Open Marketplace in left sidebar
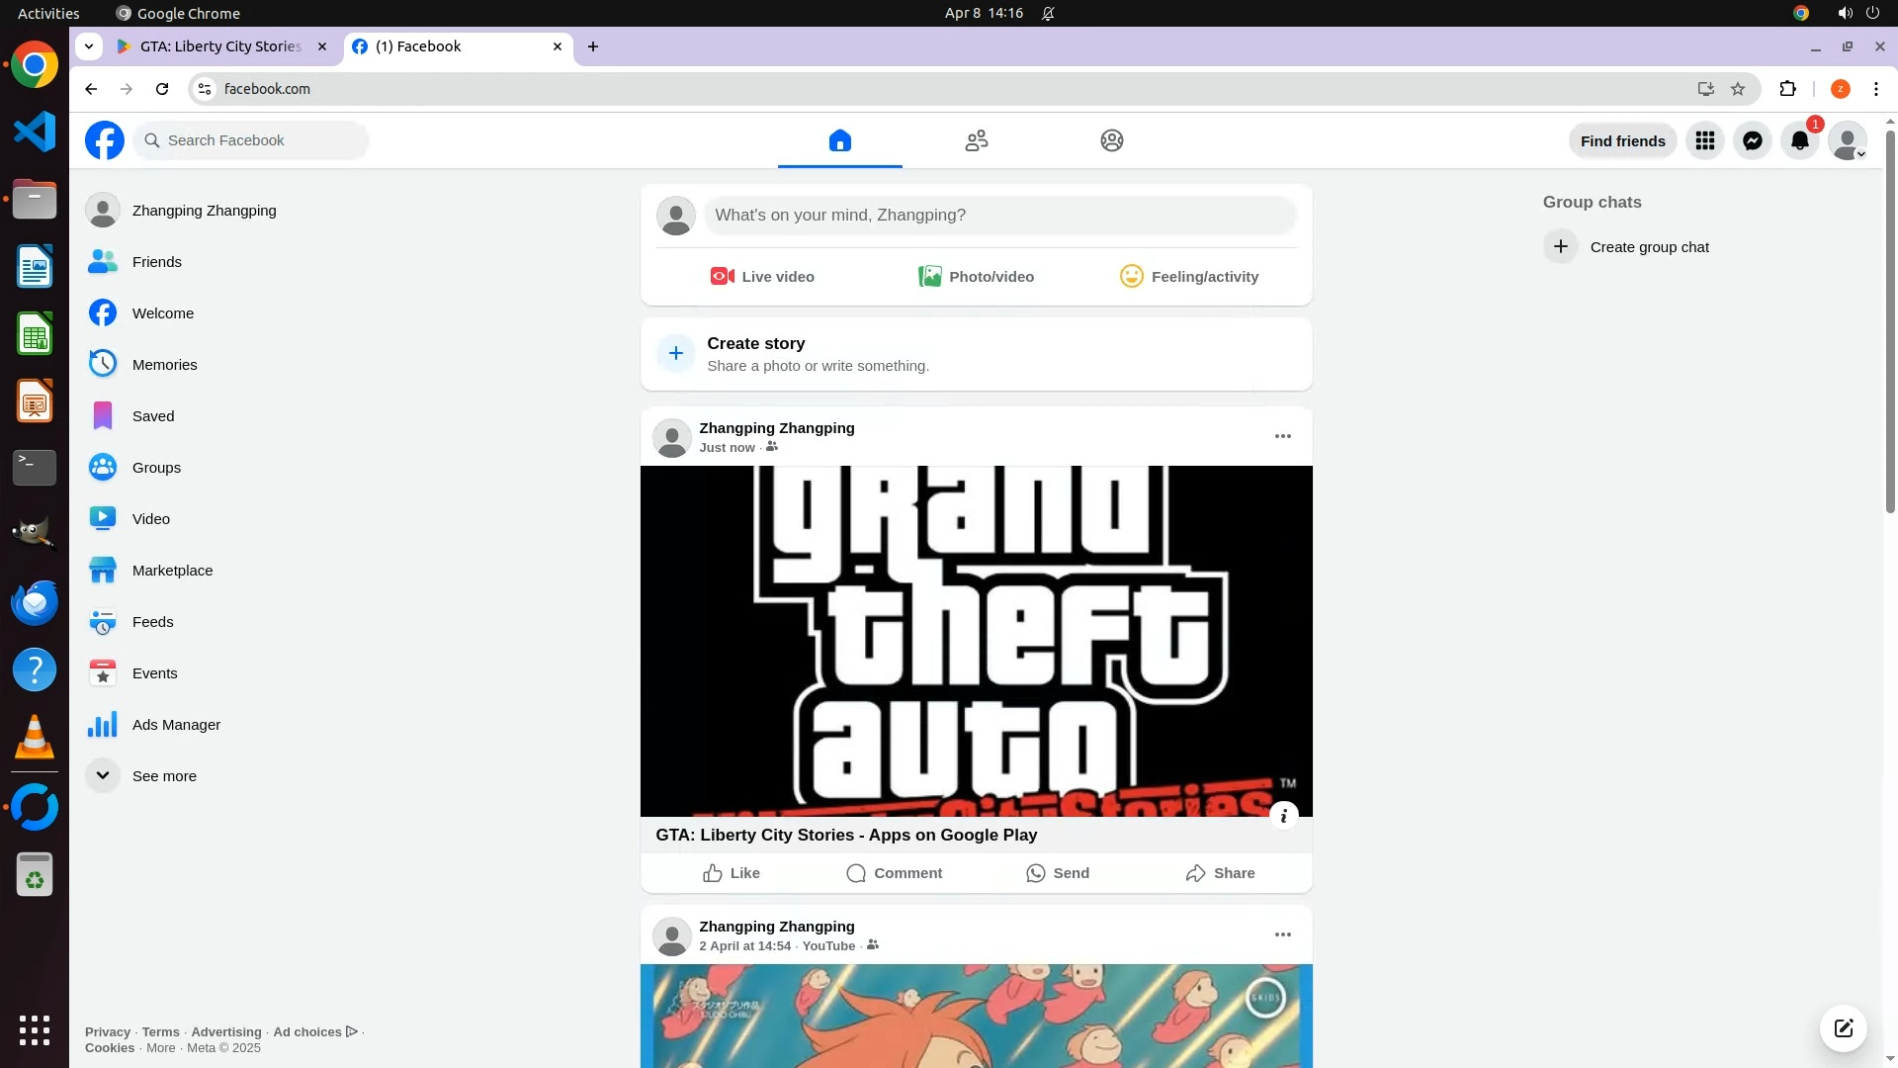 point(172,571)
